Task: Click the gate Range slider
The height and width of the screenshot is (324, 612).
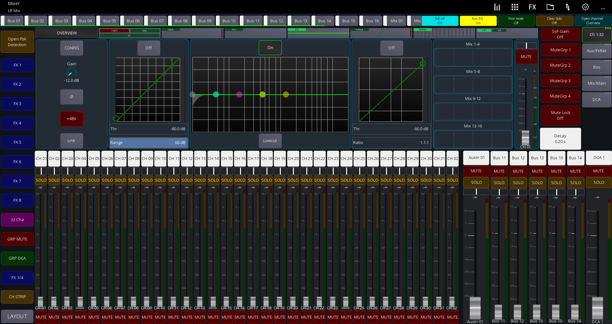Action: pyautogui.click(x=149, y=143)
